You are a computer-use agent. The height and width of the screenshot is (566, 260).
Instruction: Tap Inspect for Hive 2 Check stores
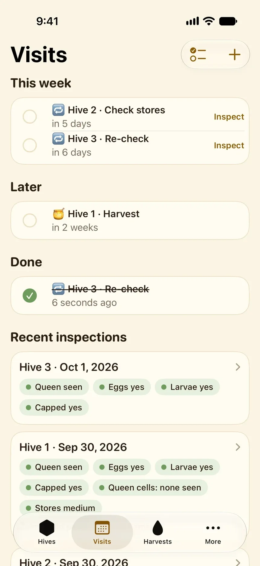[x=229, y=117]
